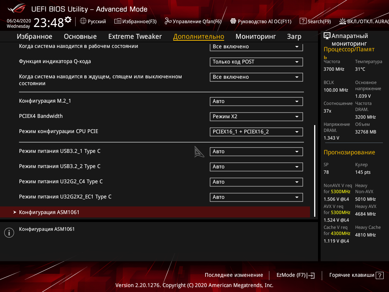Image resolution: width=389 pixels, height=292 pixels.
Task: Switch to Мониторинг tab
Action: [x=256, y=36]
